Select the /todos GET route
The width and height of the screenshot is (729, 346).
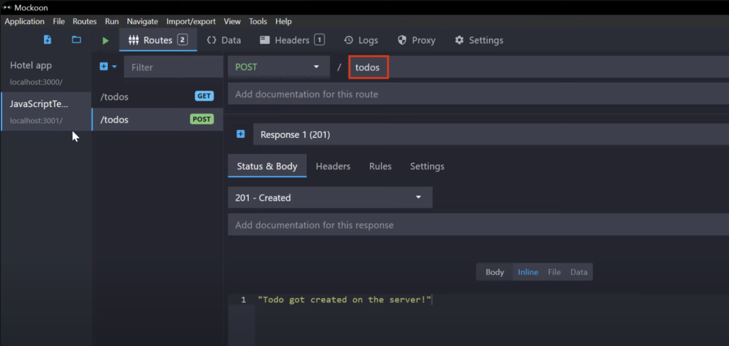157,97
